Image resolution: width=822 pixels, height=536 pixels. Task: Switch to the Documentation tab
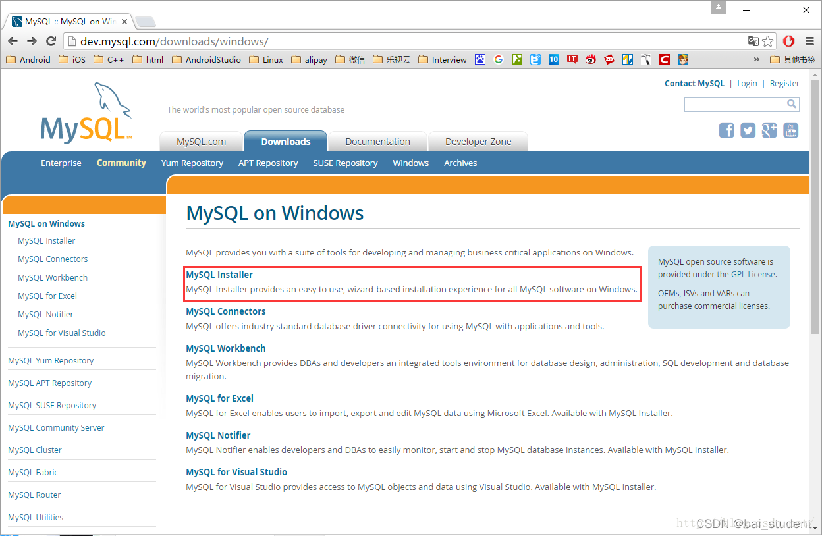tap(377, 142)
